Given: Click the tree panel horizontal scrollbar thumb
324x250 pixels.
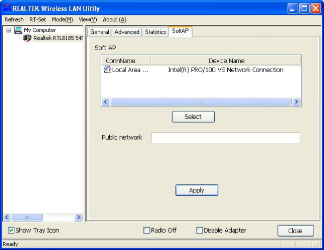Looking at the screenshot, I should 27,217.
